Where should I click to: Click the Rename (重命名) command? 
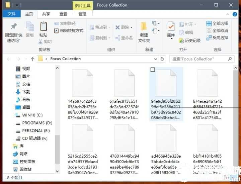click(x=124, y=38)
